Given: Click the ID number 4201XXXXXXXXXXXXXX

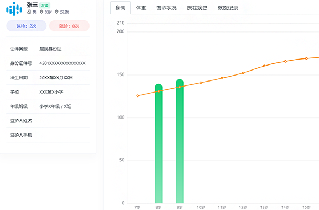Looking at the screenshot, I should (62, 63).
